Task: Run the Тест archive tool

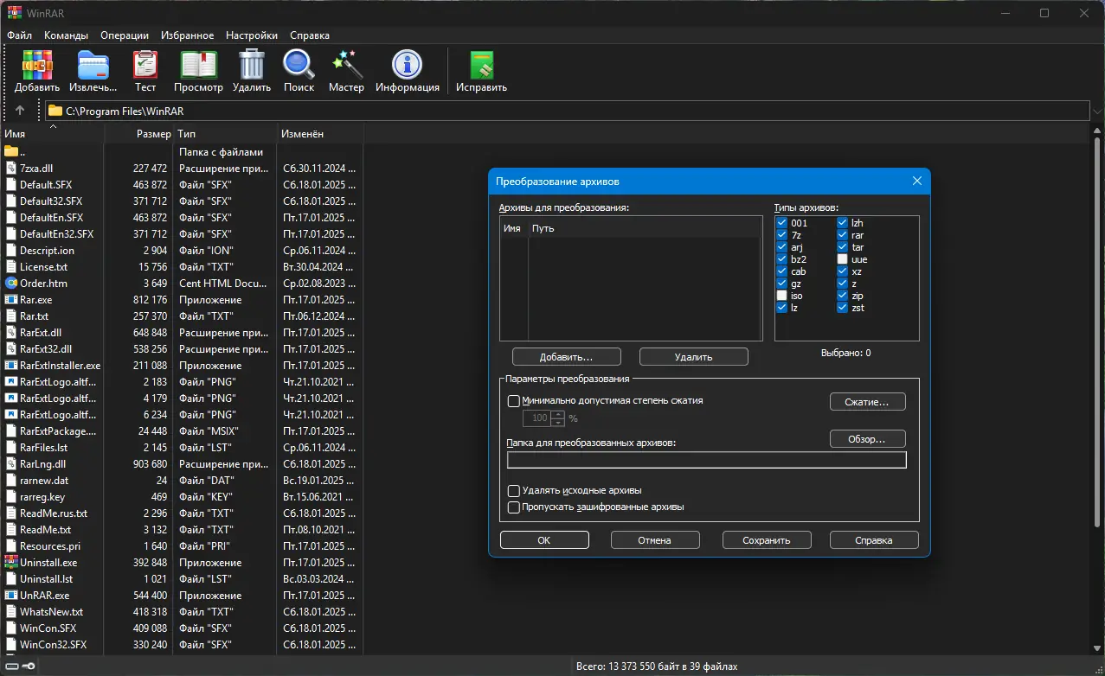Action: (145, 71)
